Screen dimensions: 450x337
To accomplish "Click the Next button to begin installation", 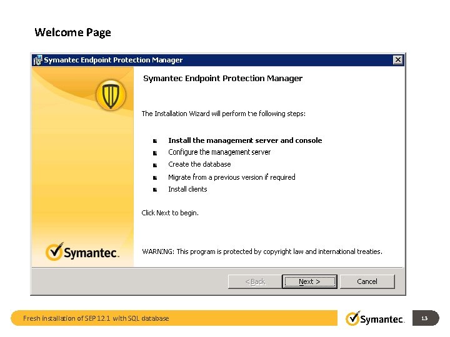I will point(309,281).
